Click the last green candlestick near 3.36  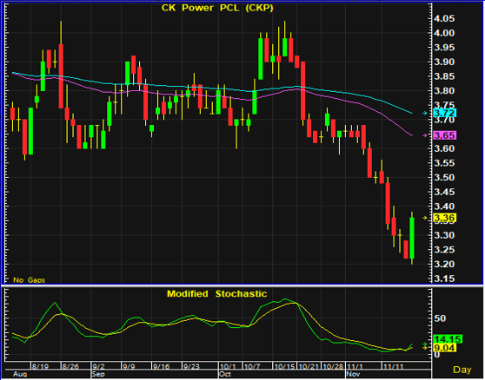pyautogui.click(x=412, y=238)
